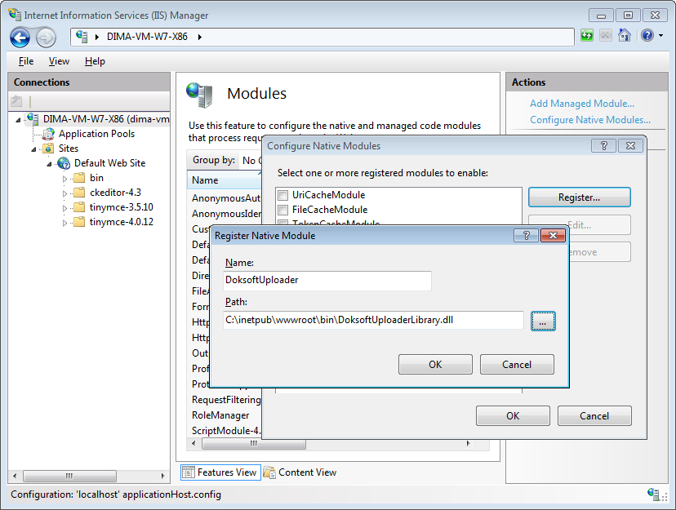Select the Application Pools node icon

(48, 134)
